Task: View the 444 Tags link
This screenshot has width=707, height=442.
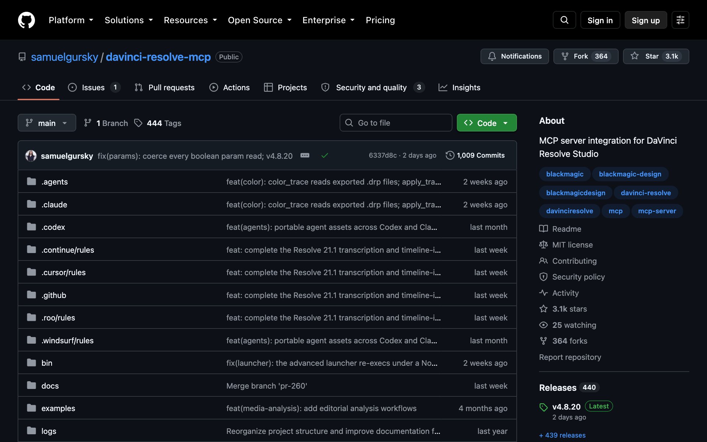Action: click(158, 123)
